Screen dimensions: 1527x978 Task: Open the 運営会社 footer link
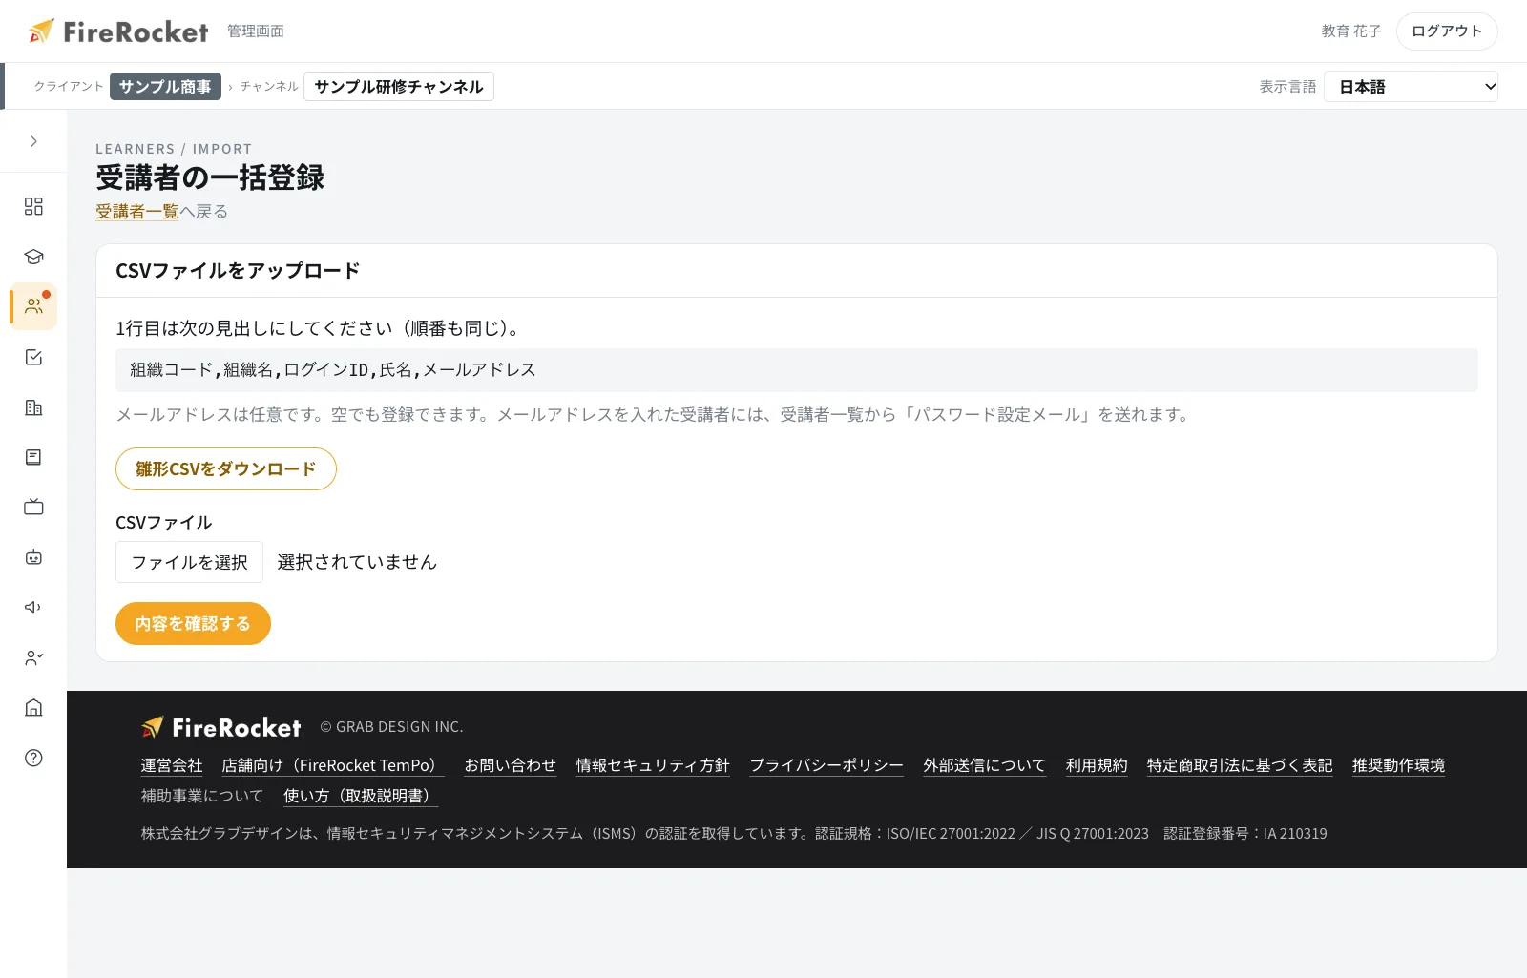coord(172,765)
